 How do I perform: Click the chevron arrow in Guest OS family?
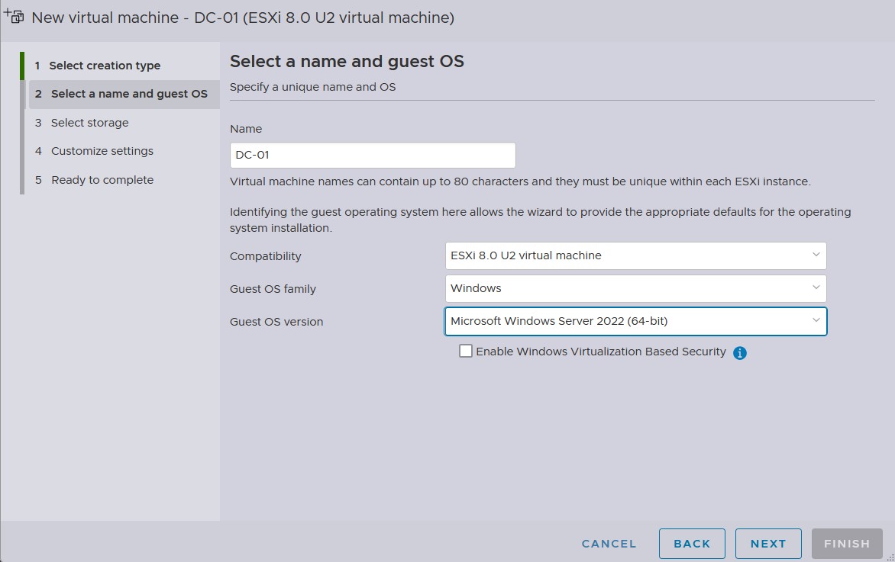[816, 288]
